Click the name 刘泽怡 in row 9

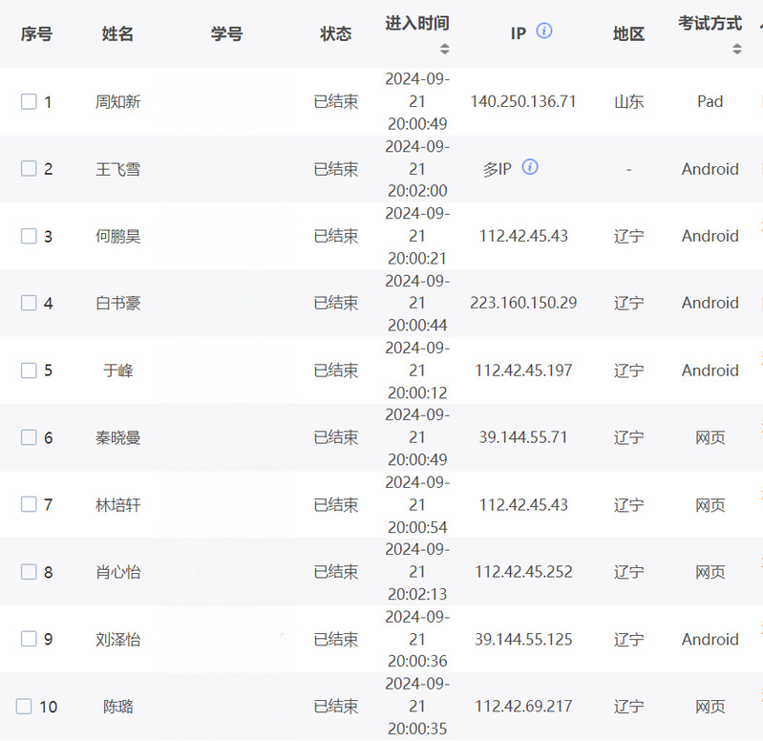pyautogui.click(x=117, y=640)
